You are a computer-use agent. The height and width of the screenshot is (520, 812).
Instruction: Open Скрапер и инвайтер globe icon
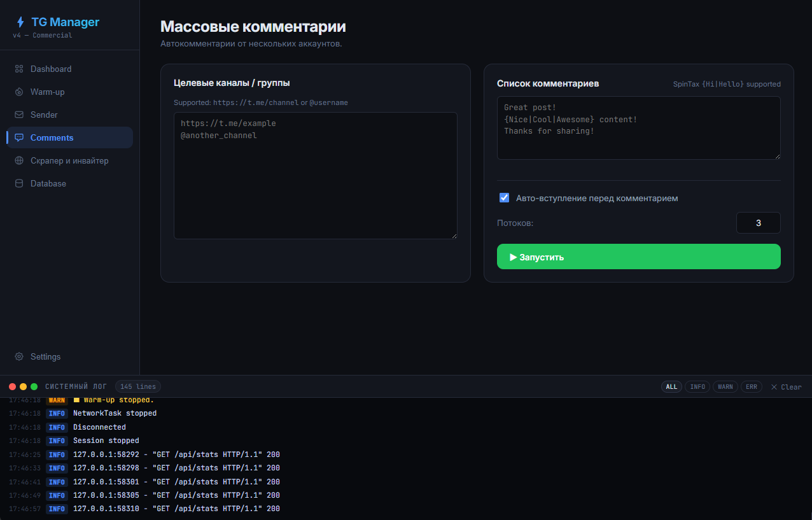[x=19, y=160]
